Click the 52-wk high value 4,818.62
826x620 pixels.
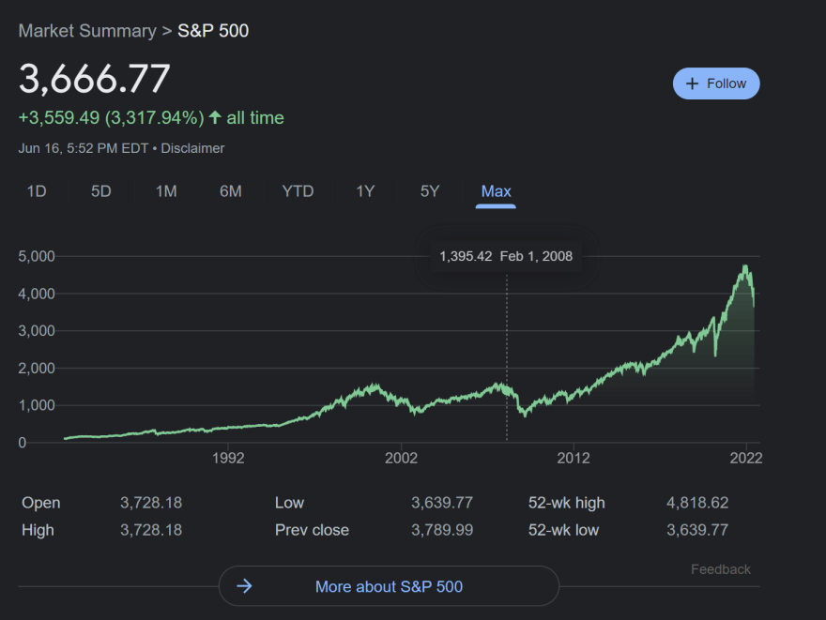click(x=697, y=503)
